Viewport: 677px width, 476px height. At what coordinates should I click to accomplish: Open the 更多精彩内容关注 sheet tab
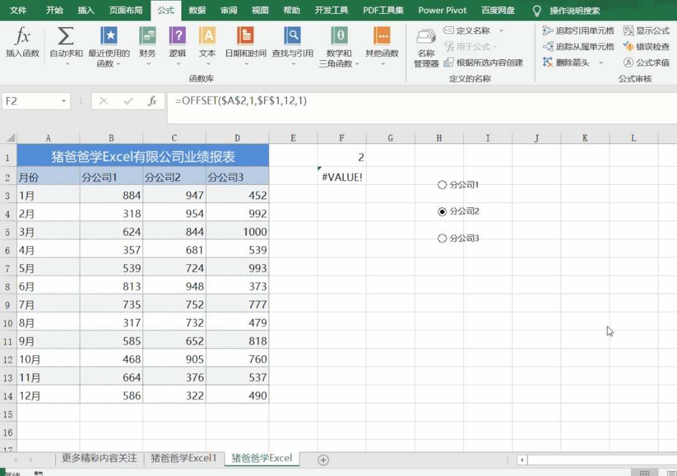tap(99, 458)
